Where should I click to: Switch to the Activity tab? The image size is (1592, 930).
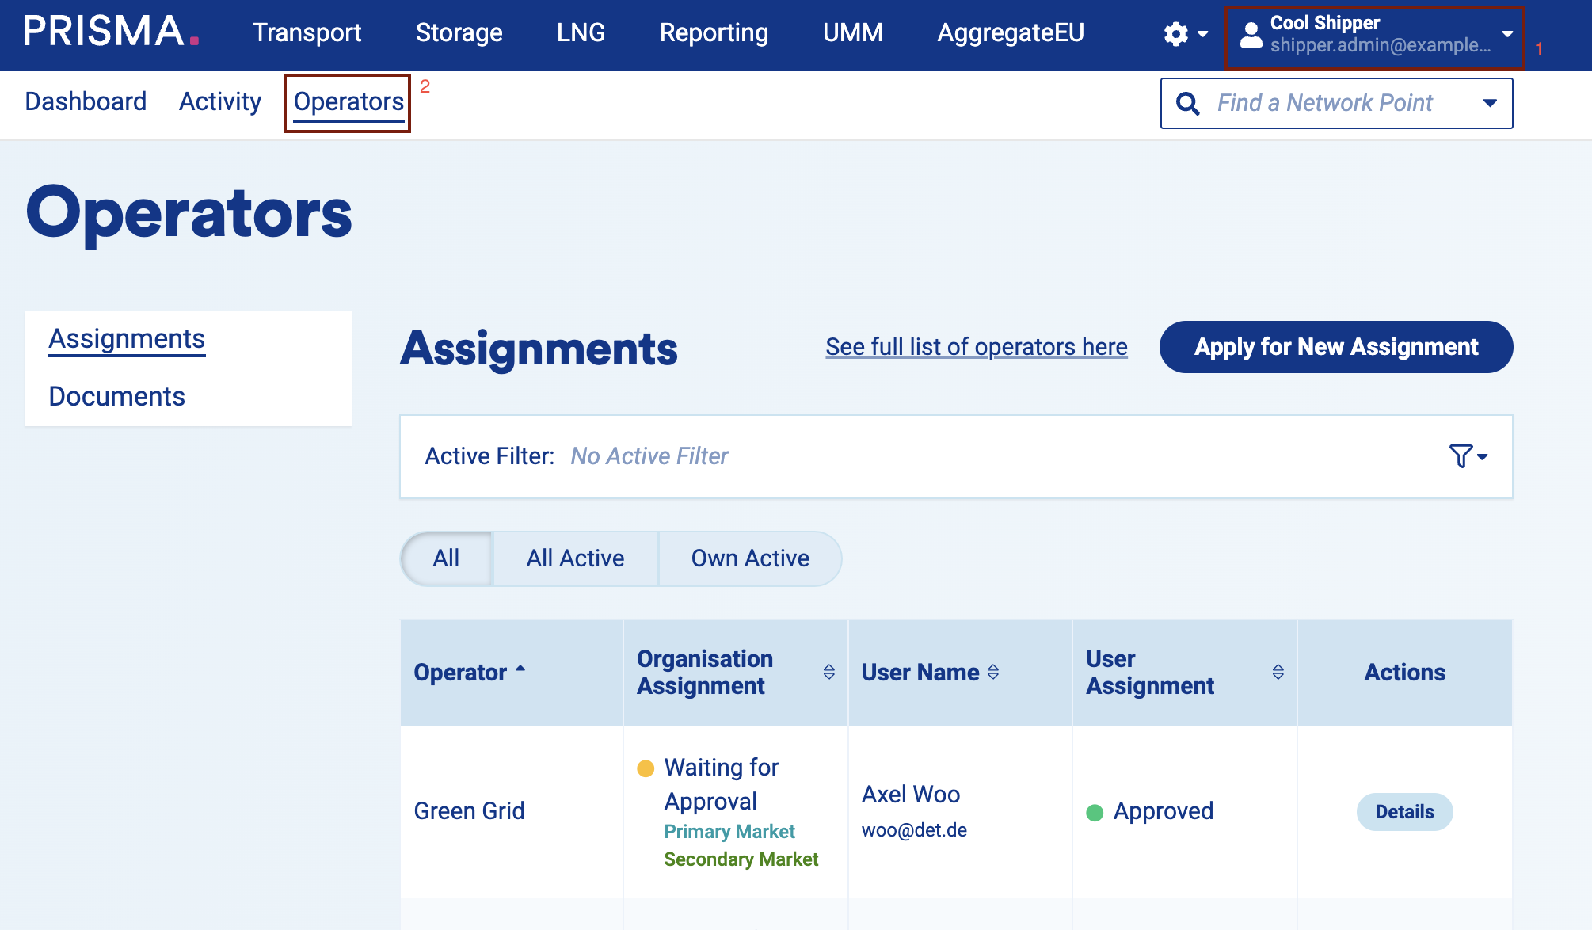219,101
